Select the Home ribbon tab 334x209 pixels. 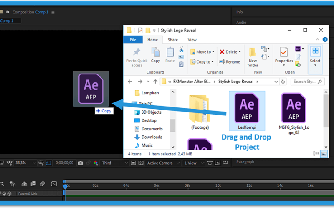(152, 40)
